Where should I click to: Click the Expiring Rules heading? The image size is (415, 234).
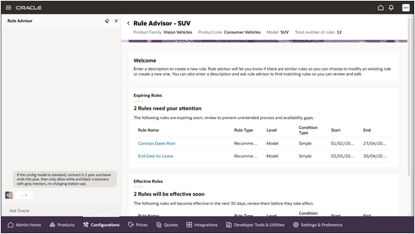coord(148,96)
